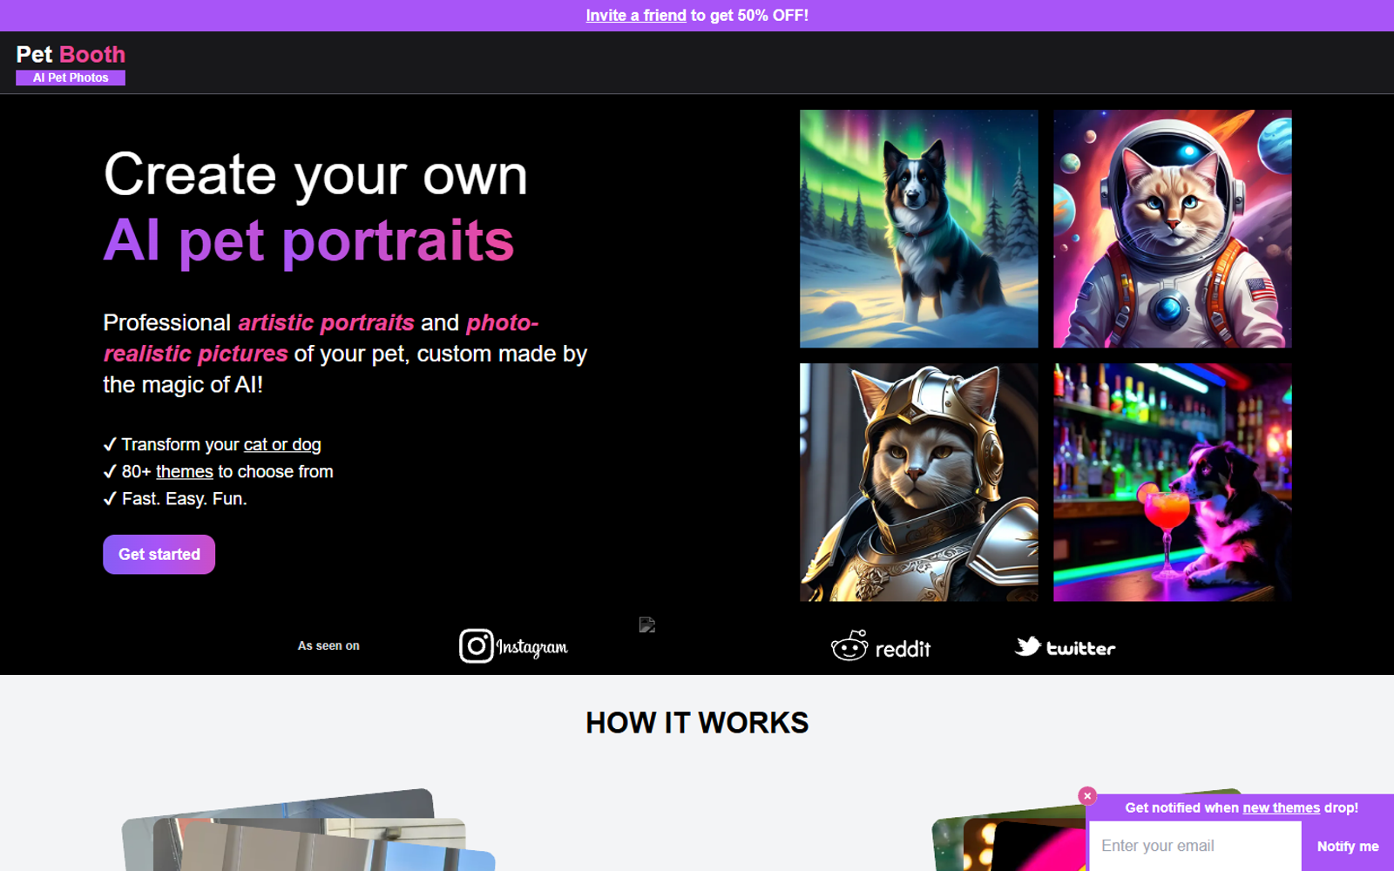Viewport: 1394px width, 871px height.
Task: Click the Reddit logo icon
Action: (881, 646)
